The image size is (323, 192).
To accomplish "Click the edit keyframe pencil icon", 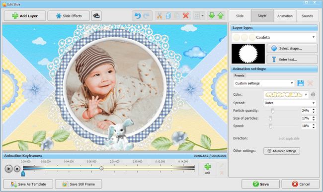I will [222, 165].
